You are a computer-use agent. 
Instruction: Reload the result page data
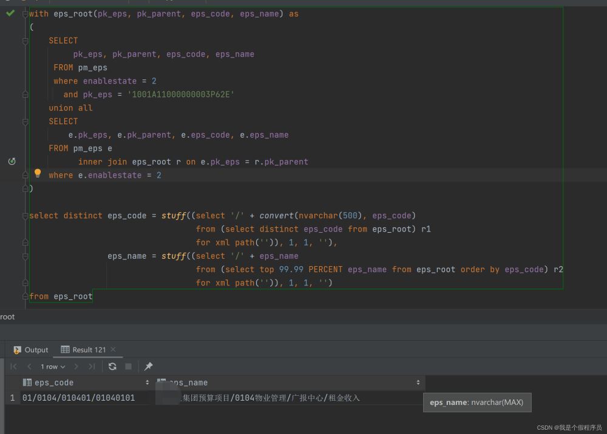(x=112, y=366)
